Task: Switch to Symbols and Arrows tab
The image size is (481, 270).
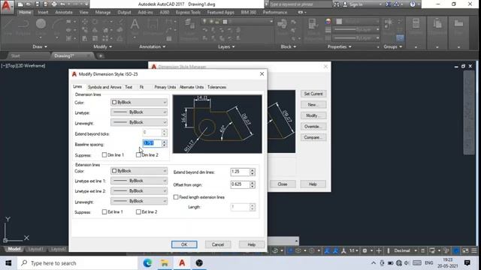Action: click(104, 87)
